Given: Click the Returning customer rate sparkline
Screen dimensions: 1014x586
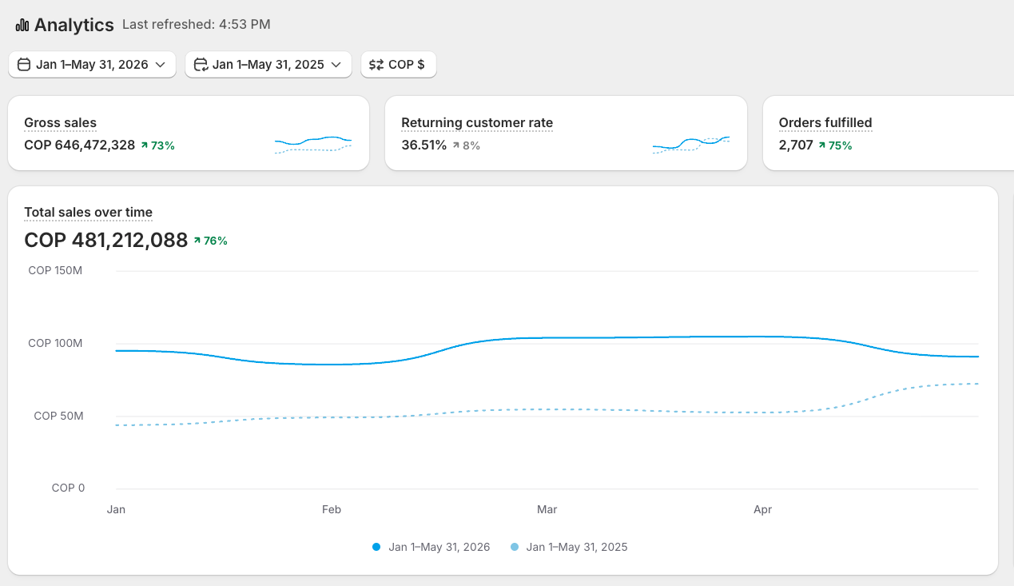Looking at the screenshot, I should tap(691, 144).
